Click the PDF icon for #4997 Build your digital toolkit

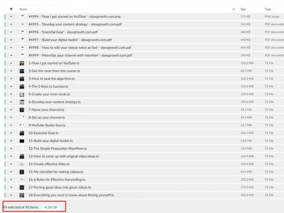pos(22,40)
